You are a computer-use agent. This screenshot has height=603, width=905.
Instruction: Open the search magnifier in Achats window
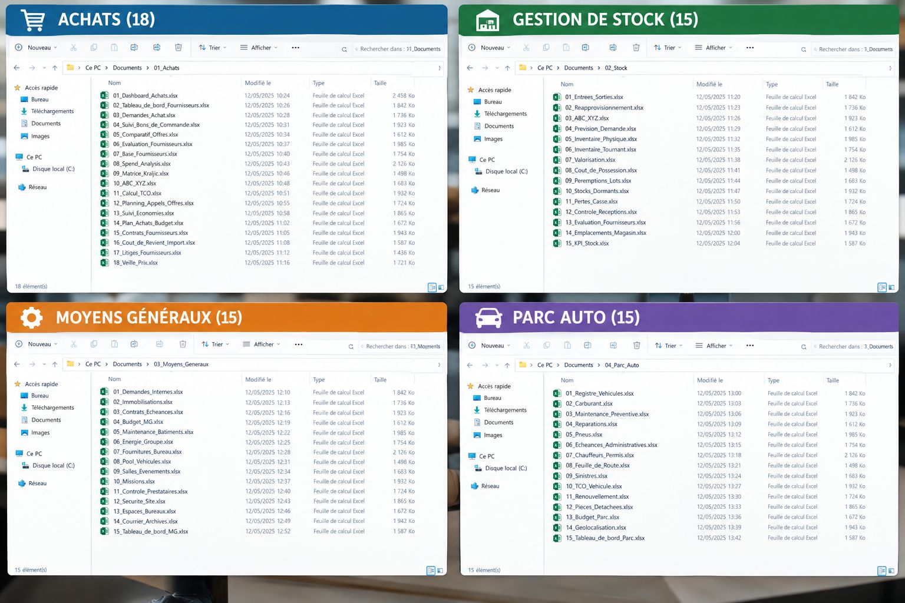pyautogui.click(x=344, y=49)
